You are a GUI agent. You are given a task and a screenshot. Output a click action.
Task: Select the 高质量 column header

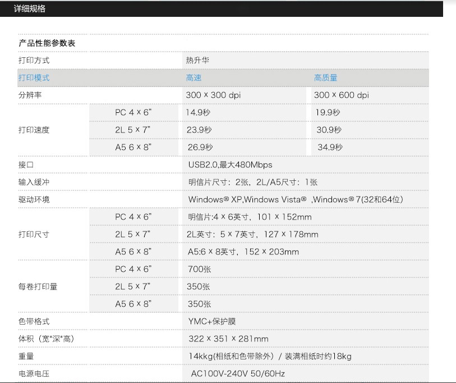point(325,78)
